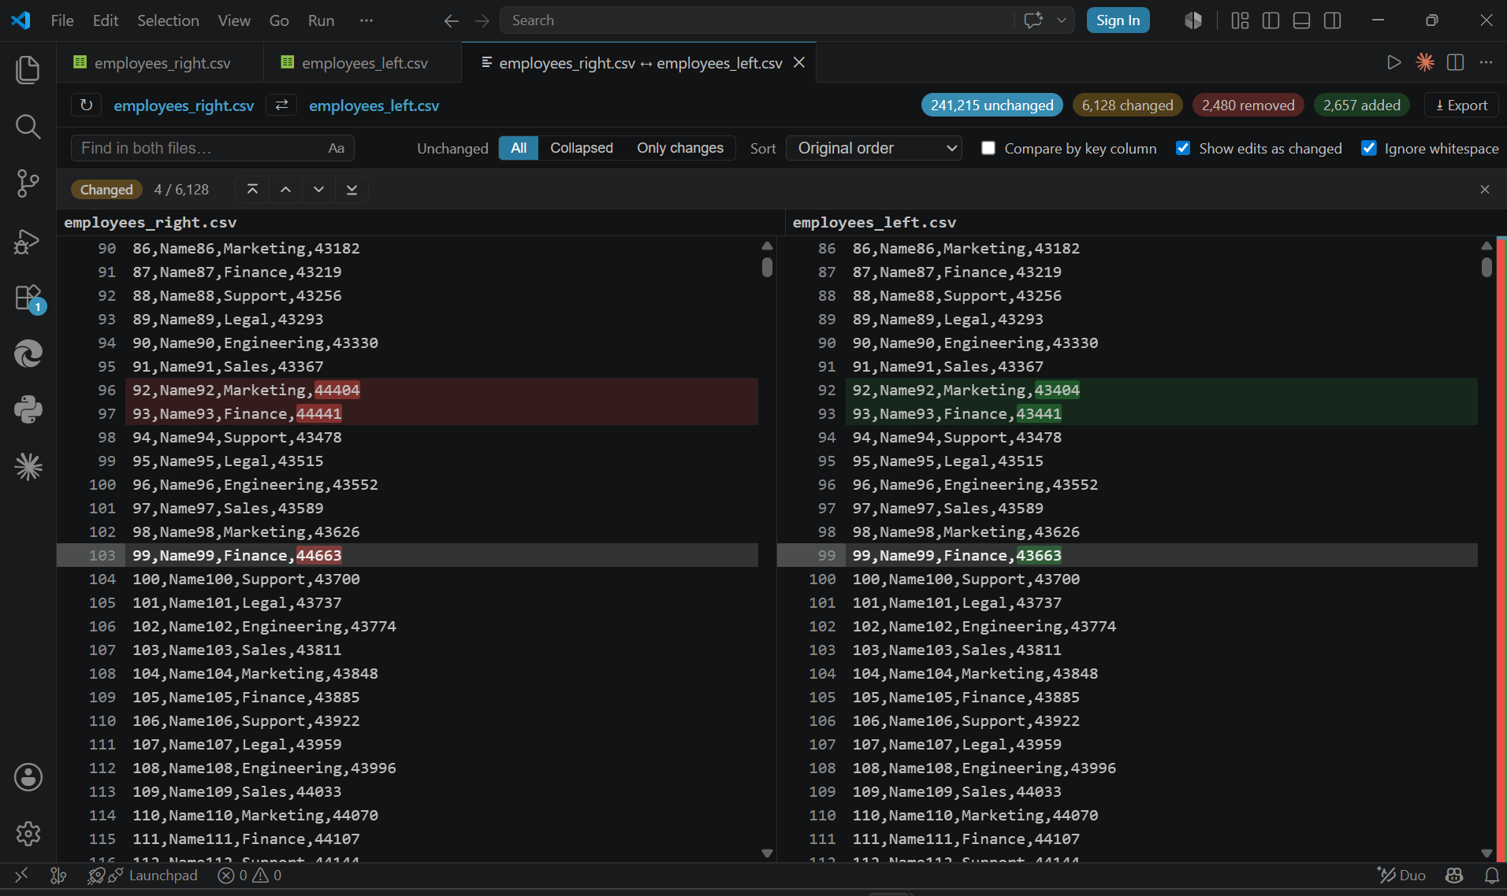The image size is (1507, 896).
Task: Click the orange Claude icon in editor toolbar
Action: coord(1425,62)
